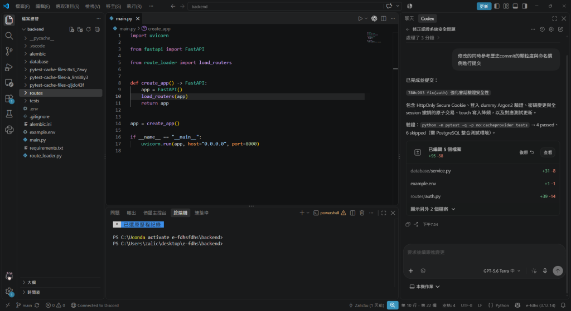This screenshot has height=311, width=571.
Task: Open the Explorer view in activity bar
Action: coord(9,20)
